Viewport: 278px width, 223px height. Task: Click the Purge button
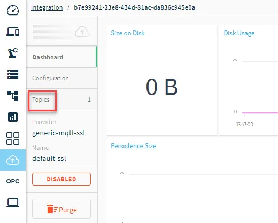pyautogui.click(x=61, y=209)
